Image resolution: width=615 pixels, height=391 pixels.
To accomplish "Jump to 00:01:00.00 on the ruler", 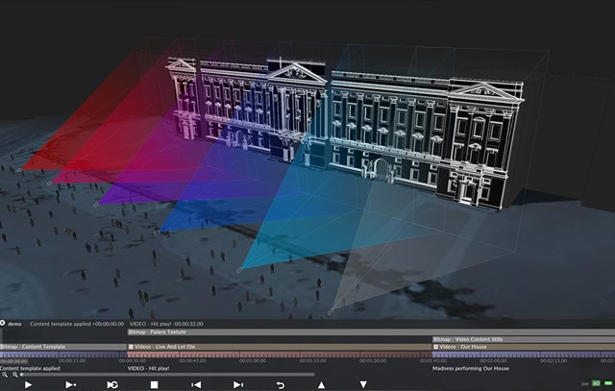I will (x=253, y=361).
